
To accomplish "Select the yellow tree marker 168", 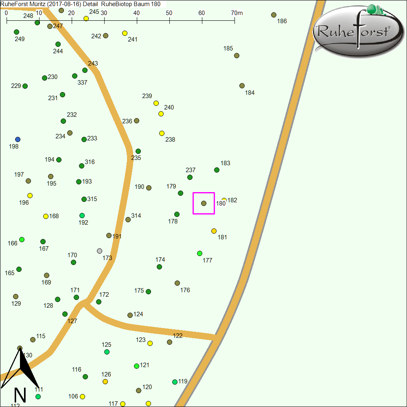I will point(46,216).
